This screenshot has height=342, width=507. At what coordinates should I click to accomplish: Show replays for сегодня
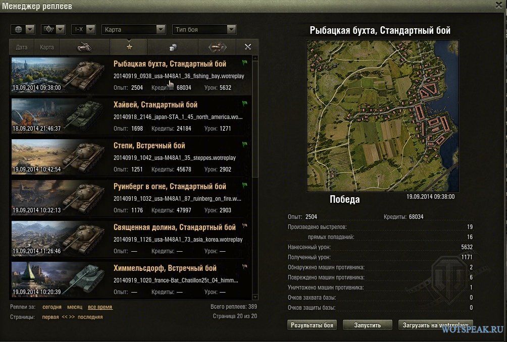coord(52,307)
